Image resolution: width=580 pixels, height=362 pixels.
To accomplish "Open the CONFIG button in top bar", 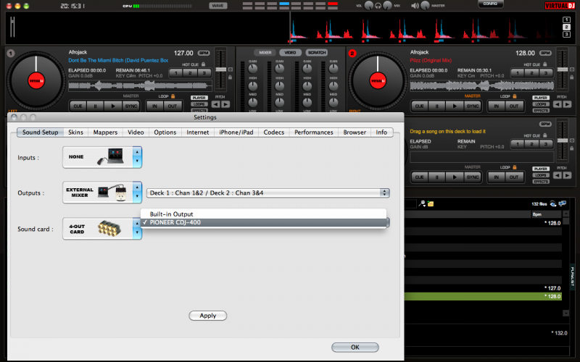I will 490,4.
